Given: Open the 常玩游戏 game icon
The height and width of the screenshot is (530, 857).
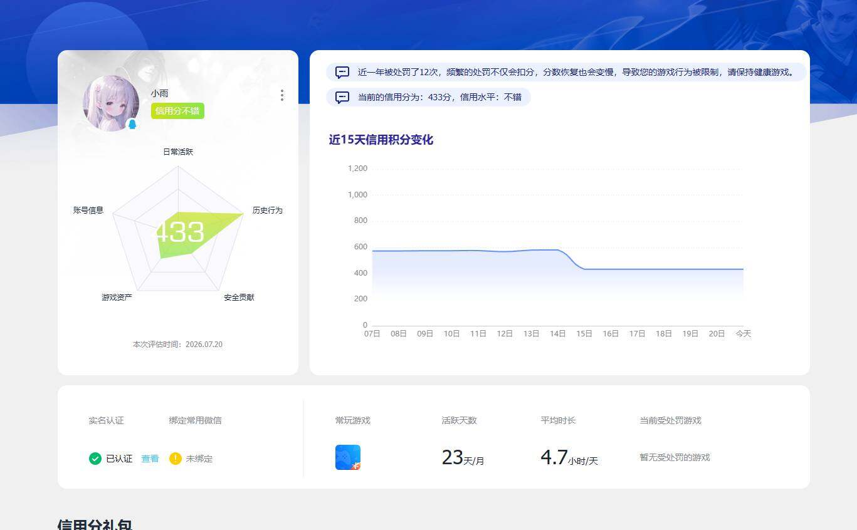Looking at the screenshot, I should pyautogui.click(x=348, y=457).
